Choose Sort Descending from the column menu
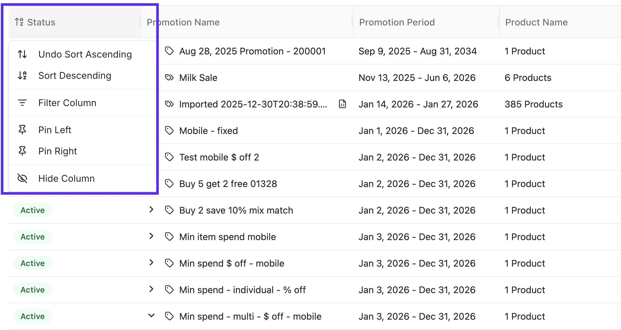This screenshot has width=621, height=330. tap(75, 76)
